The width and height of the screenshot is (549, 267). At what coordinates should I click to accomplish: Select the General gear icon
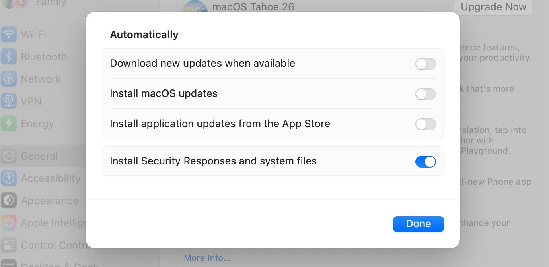click(x=8, y=156)
